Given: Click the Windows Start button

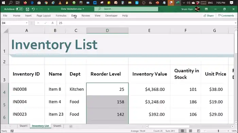Looking at the screenshot, I should click(x=3, y=3).
